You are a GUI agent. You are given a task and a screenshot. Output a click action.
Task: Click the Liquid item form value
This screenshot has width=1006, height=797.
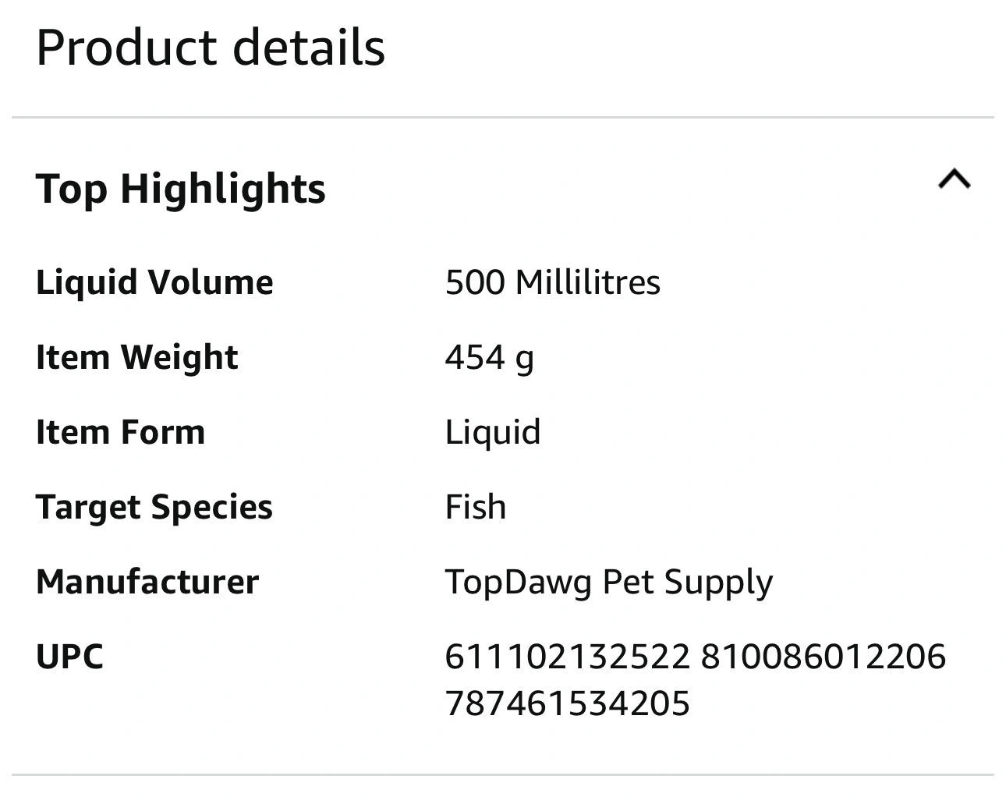[492, 433]
